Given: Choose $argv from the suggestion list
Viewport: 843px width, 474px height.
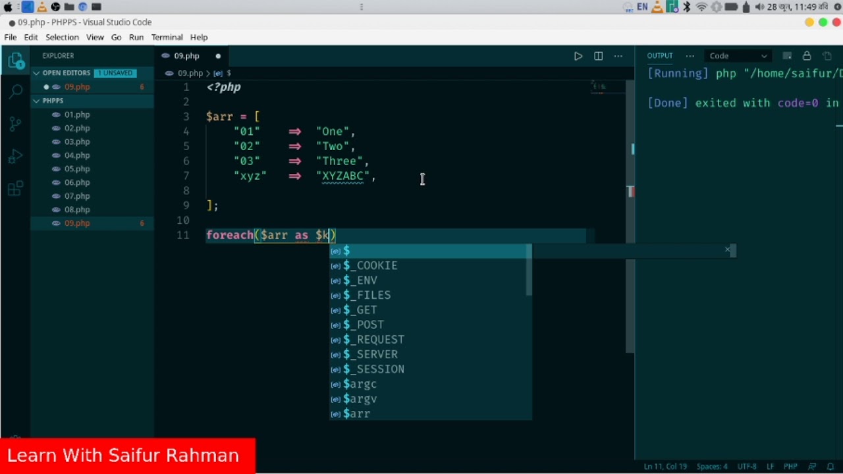Looking at the screenshot, I should point(430,399).
